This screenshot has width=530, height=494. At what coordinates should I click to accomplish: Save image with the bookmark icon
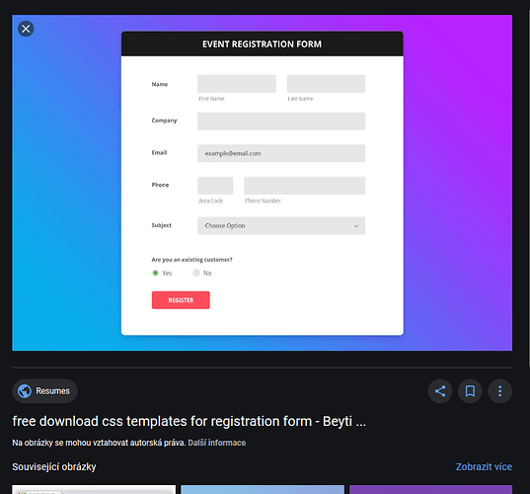click(470, 391)
